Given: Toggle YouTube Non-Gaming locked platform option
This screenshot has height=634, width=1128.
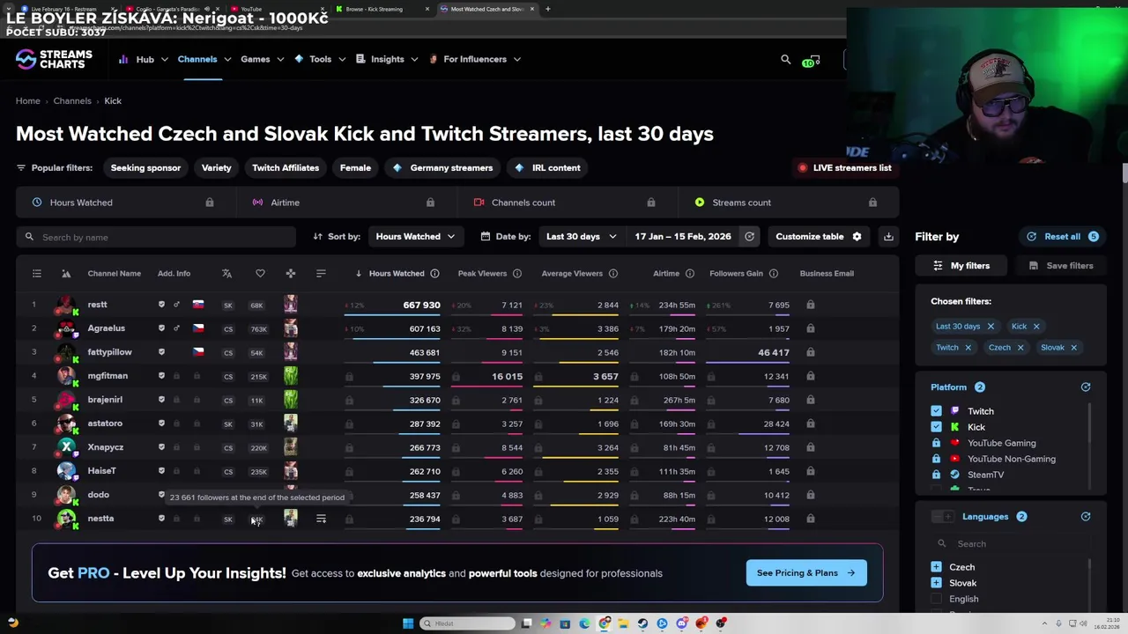Looking at the screenshot, I should coord(936,459).
